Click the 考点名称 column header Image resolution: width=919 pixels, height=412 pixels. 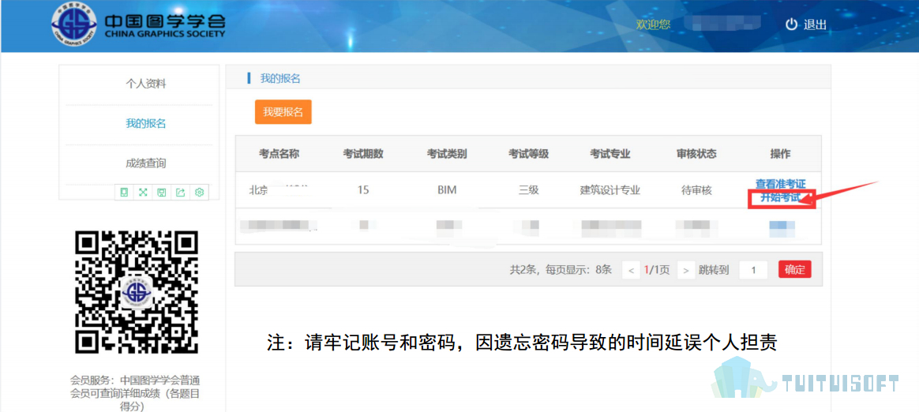(279, 154)
